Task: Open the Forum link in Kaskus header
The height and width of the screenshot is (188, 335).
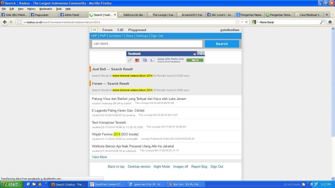Action: 107,30
